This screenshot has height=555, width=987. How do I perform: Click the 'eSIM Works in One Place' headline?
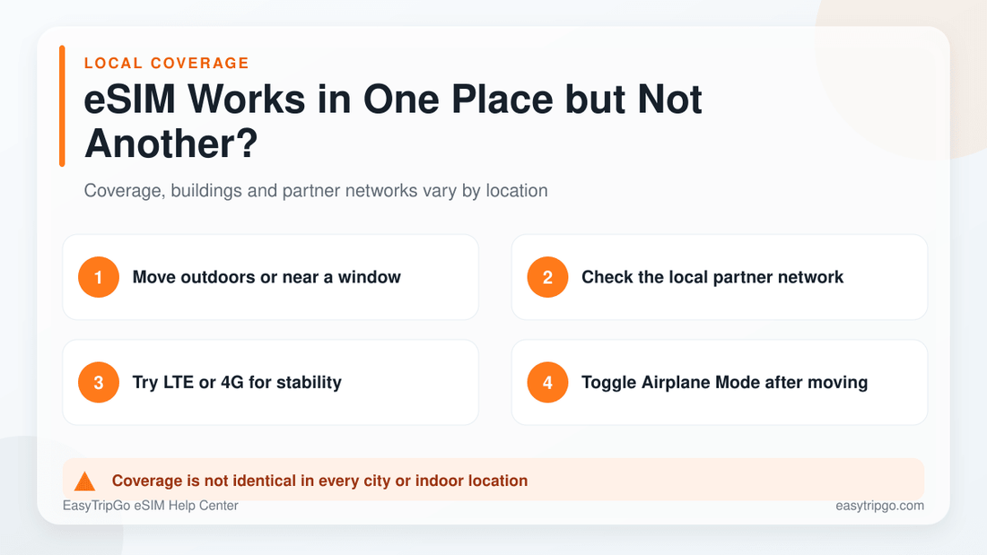pyautogui.click(x=393, y=121)
